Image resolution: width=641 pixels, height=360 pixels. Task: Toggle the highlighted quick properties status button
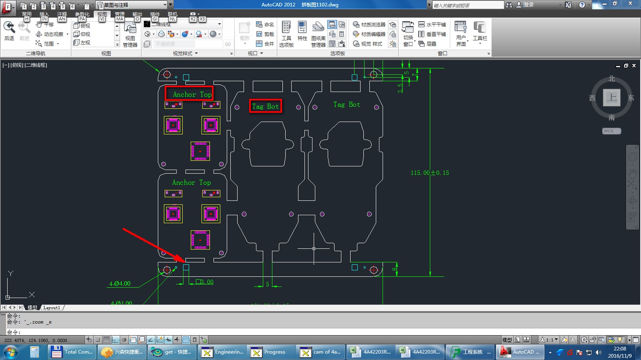click(x=186, y=340)
